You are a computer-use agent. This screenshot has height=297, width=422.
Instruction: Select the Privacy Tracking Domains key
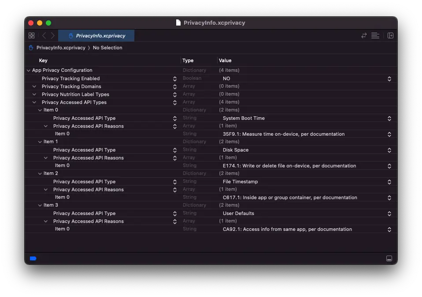(71, 86)
